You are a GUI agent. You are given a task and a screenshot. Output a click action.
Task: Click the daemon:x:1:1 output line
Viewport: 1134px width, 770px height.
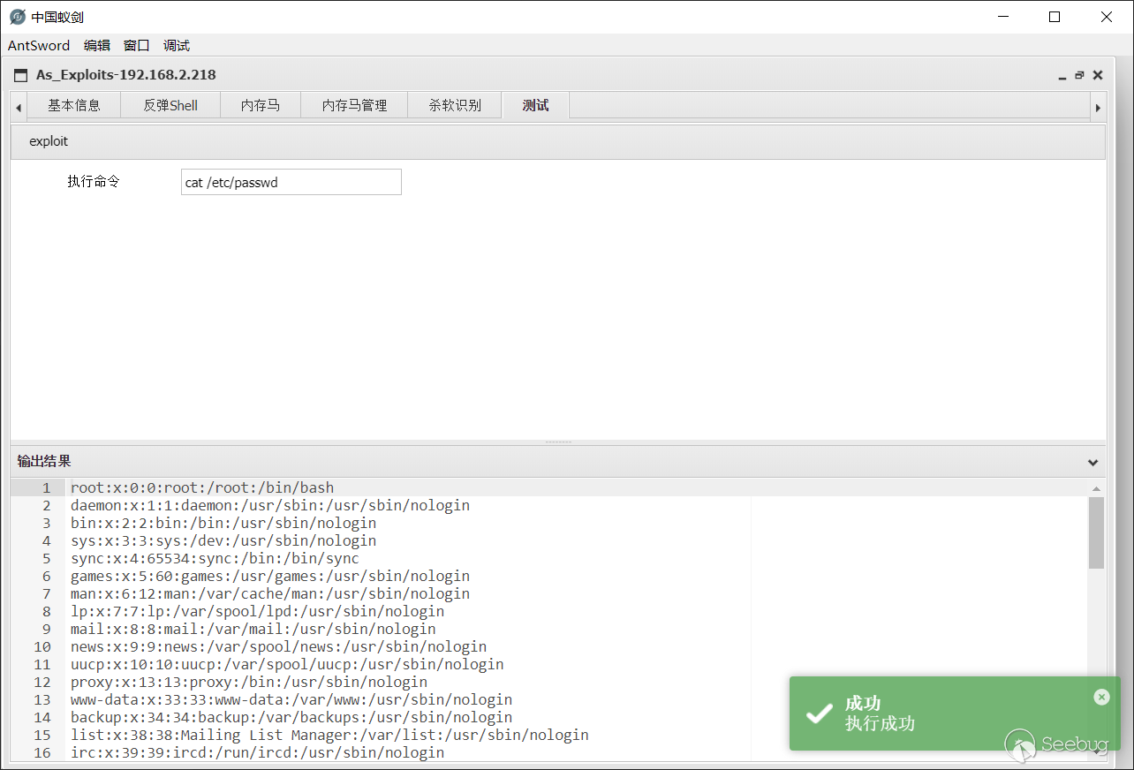point(270,505)
